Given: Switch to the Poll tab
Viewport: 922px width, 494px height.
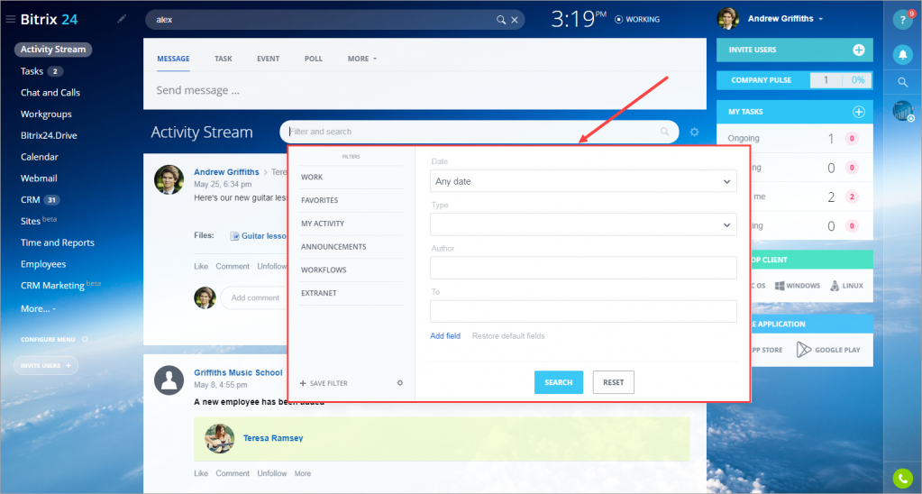Looking at the screenshot, I should 314,59.
